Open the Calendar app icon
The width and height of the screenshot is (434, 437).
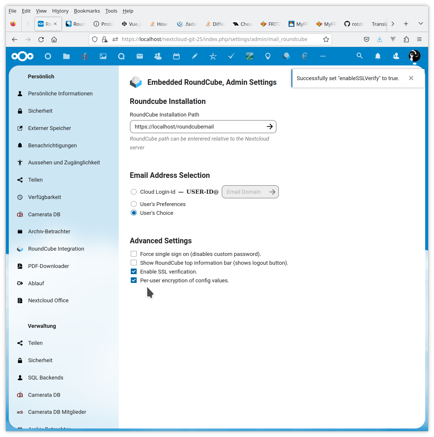(176, 56)
